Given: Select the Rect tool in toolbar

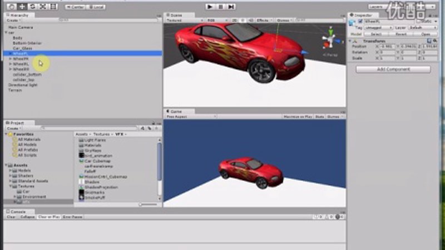Looking at the screenshot, I should coord(53,7).
